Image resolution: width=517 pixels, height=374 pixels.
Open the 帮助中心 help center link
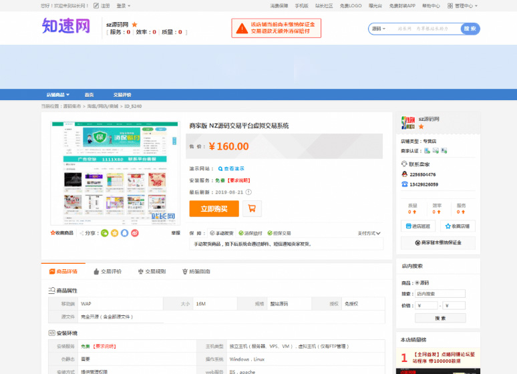pos(431,5)
